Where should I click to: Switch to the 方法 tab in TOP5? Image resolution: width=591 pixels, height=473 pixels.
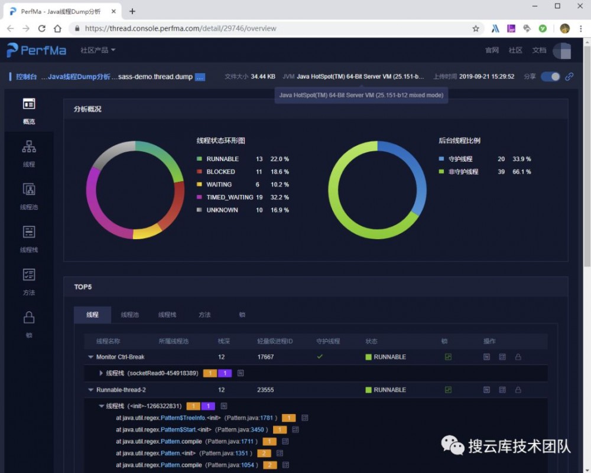coord(204,315)
